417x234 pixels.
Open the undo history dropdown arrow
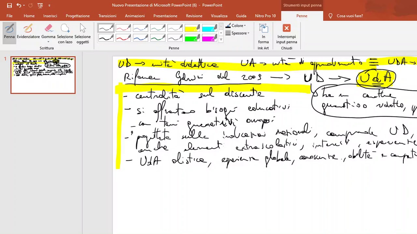coord(24,5)
